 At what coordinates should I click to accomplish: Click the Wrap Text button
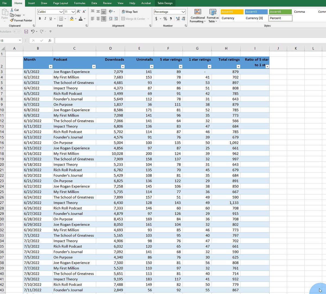pyautogui.click(x=130, y=12)
